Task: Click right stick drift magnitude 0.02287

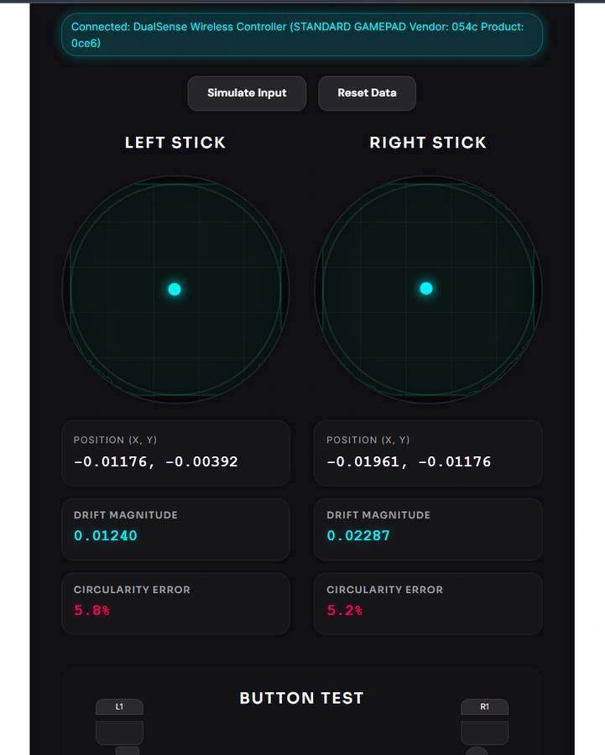Action: [x=358, y=535]
